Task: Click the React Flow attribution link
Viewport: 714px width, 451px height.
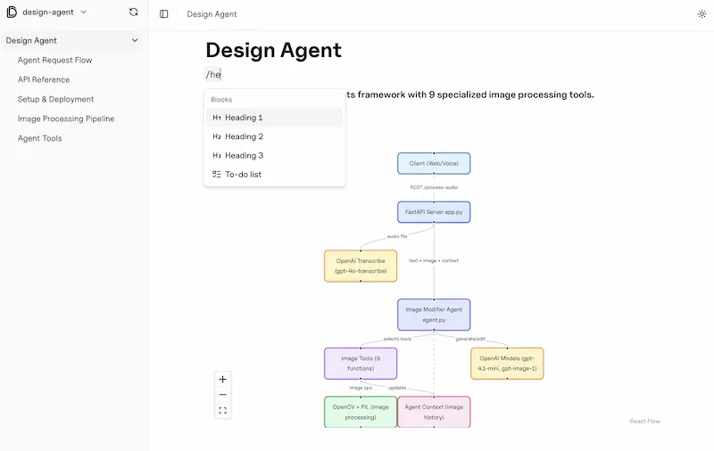Action: point(644,421)
